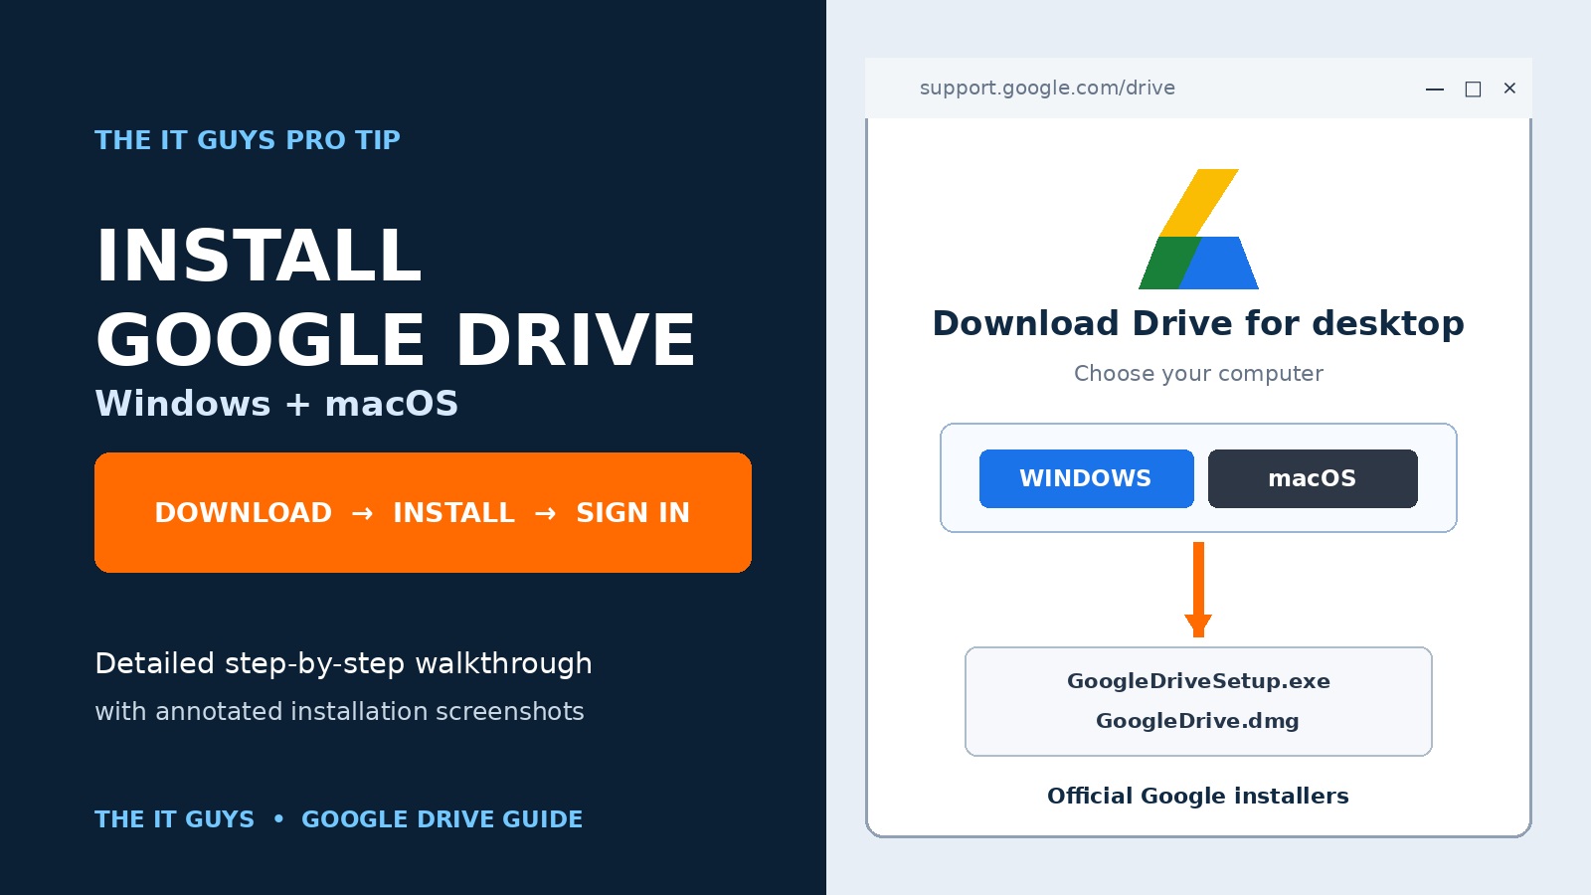
Task: Click the orange DOWNLOAD → INSTALL → SIGN IN banner
Action: 423,512
